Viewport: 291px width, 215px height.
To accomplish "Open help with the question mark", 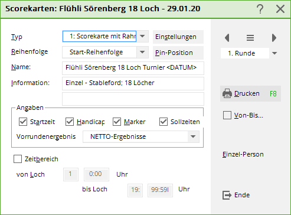I will click(x=260, y=9).
